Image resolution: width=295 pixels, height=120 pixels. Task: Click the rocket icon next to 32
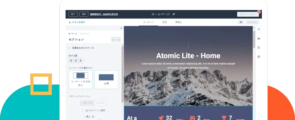click(x=161, y=118)
